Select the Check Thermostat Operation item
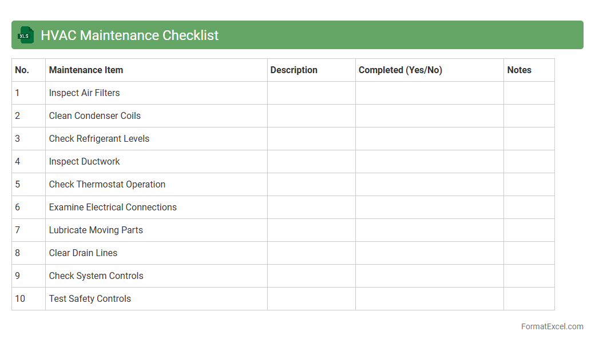 [107, 184]
